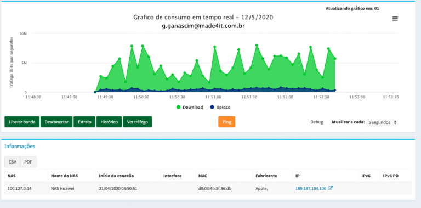Click the Atualizar a cada label
The image size is (421, 208).
tap(348, 122)
